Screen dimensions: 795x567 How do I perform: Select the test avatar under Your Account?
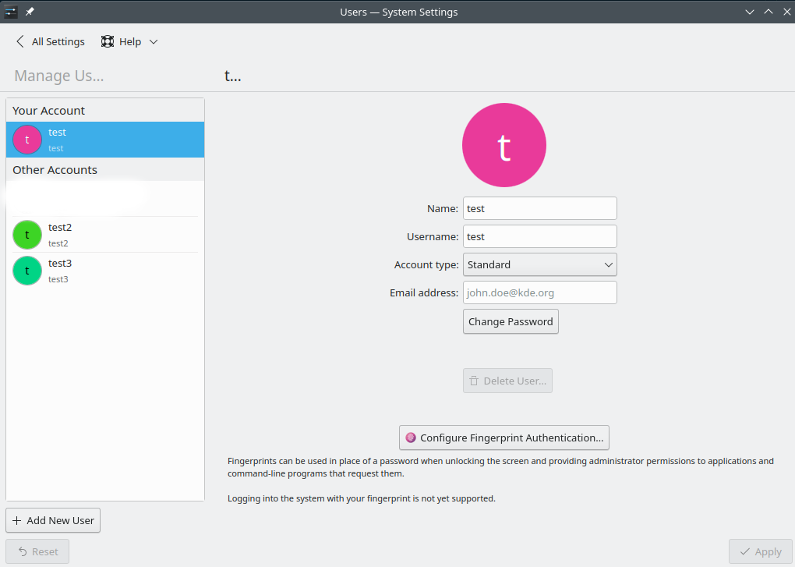(x=26, y=139)
